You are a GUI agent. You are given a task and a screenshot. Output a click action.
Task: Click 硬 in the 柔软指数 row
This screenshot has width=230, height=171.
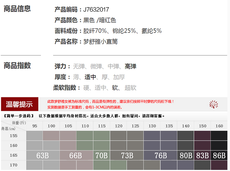click(86, 88)
